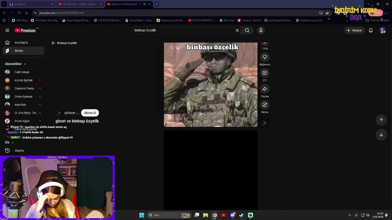
Task: Open the browser apps grid icon
Action: click(x=4, y=20)
